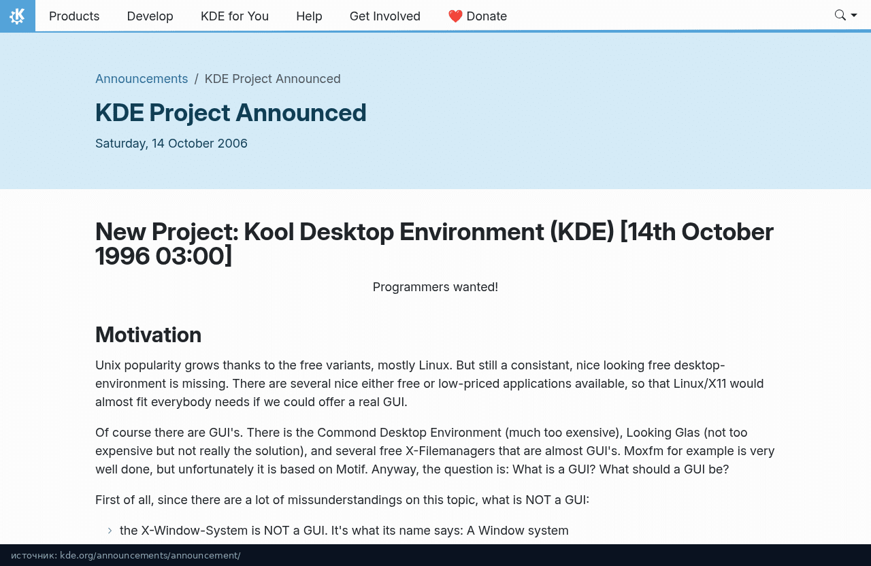Open the search dropdown in navbar

coord(846,16)
